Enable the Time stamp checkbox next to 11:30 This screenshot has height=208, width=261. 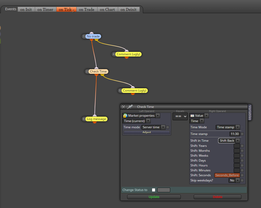242,134
